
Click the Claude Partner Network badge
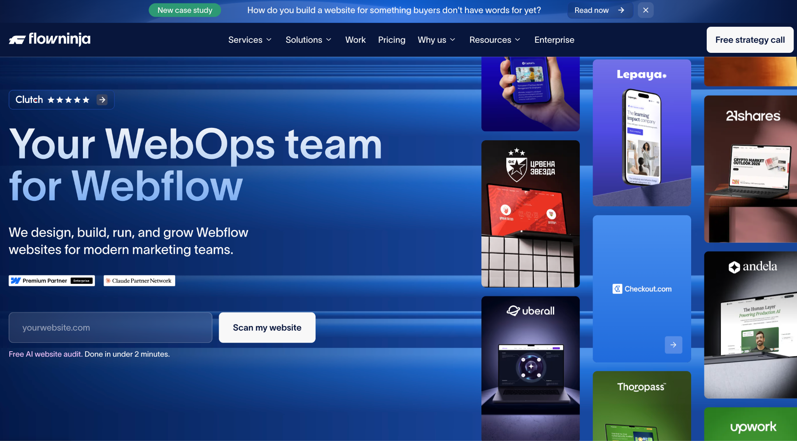click(139, 281)
